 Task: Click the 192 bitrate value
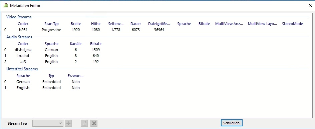pos(96,62)
